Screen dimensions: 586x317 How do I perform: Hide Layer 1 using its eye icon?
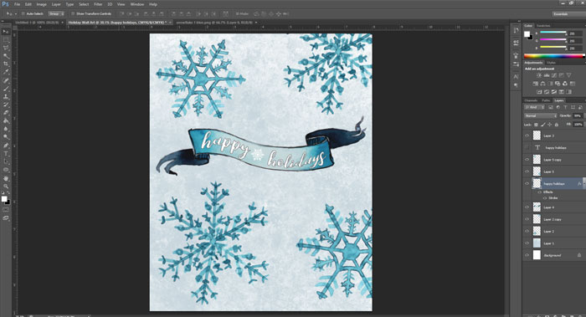pyautogui.click(x=527, y=243)
